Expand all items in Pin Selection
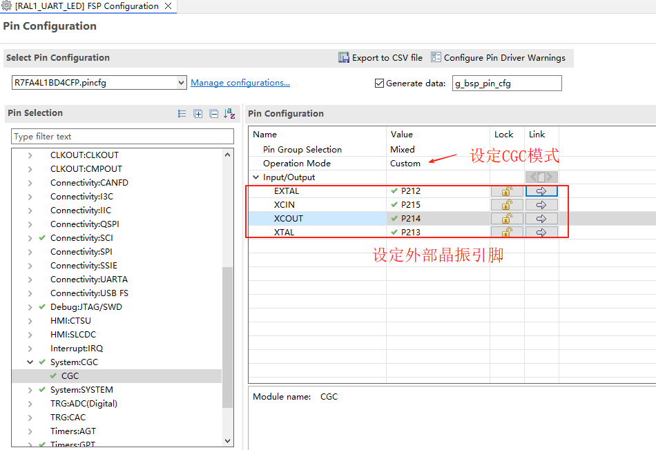The height and width of the screenshot is (450, 656). [198, 113]
